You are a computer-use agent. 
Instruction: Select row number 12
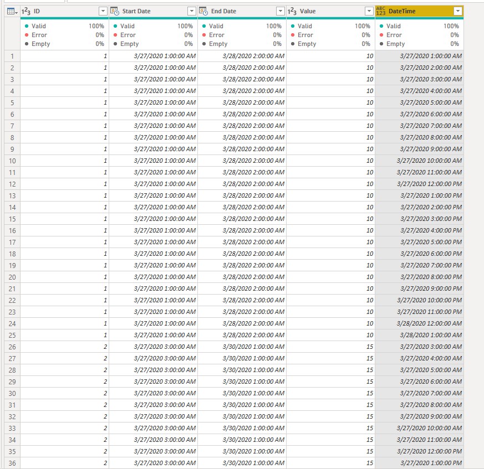(x=12, y=184)
